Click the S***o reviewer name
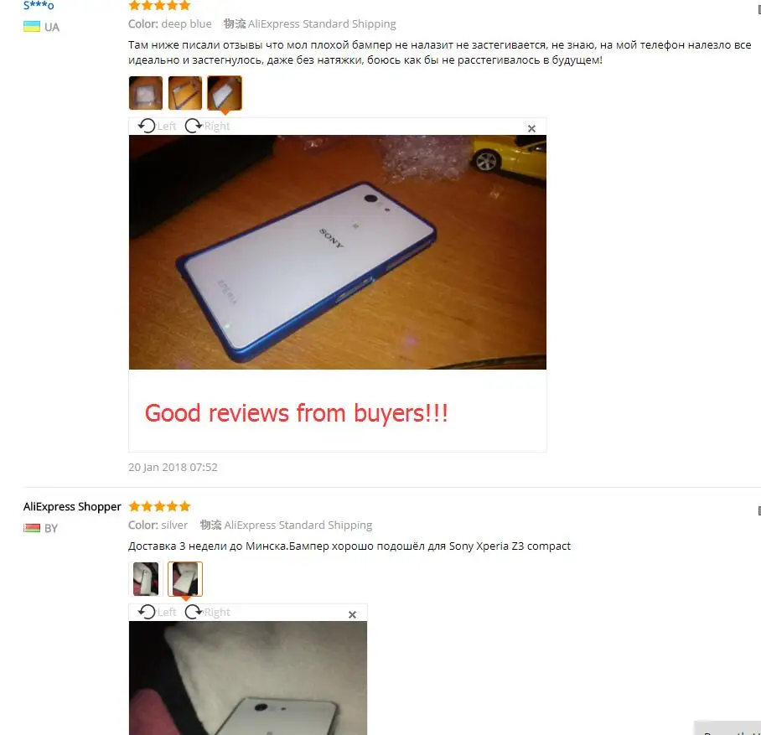 [39, 5]
